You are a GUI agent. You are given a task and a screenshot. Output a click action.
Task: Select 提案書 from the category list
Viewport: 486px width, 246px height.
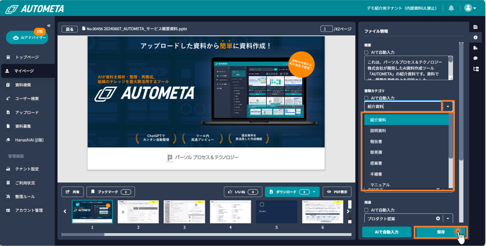407,163
